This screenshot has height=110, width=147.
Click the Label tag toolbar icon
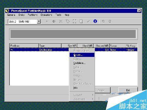pos(68,21)
